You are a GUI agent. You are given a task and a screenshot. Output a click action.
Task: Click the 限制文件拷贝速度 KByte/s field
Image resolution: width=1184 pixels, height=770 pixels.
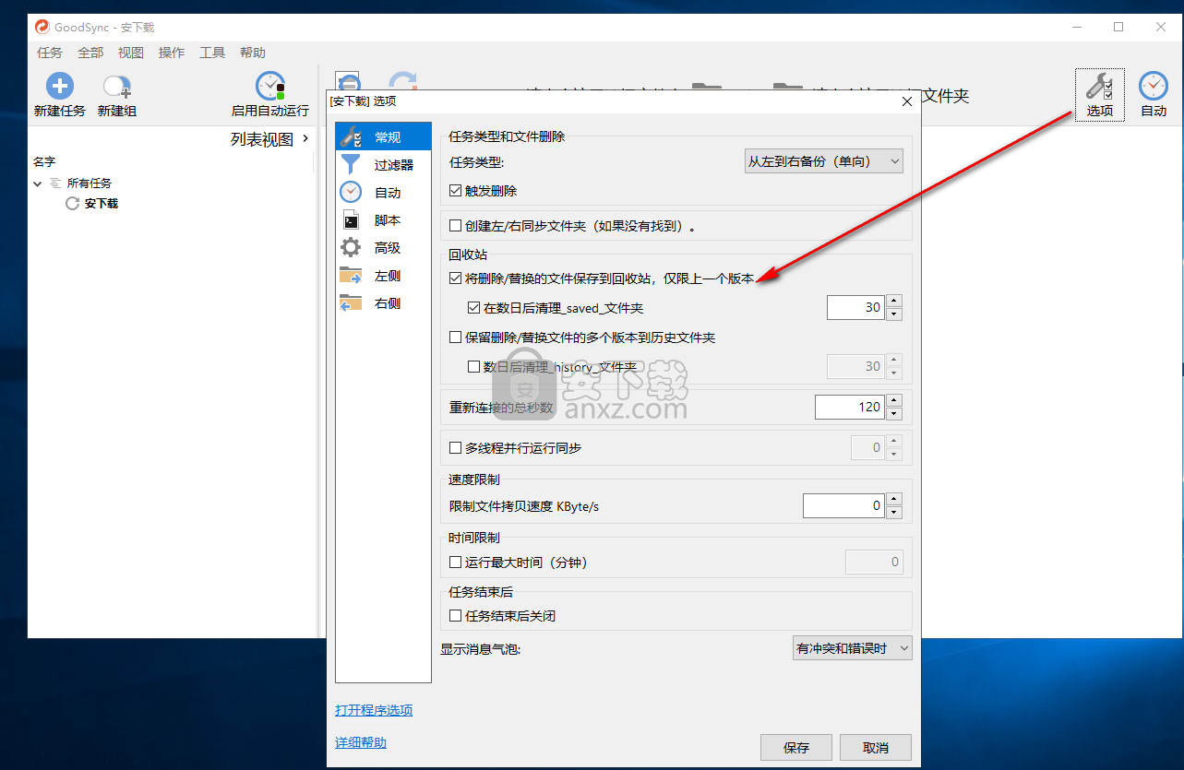point(843,505)
